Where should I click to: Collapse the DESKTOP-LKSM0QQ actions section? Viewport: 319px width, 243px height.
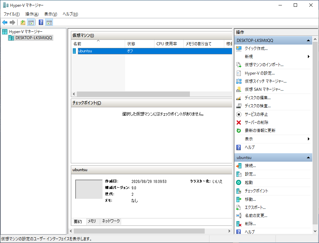[x=308, y=40]
